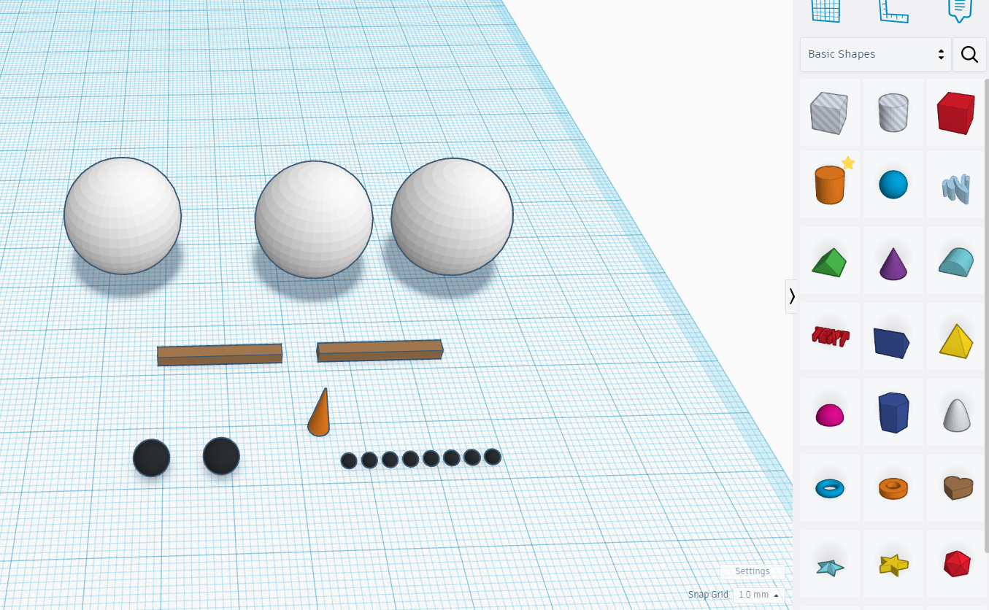Open the workplane Settings
Screen dimensions: 989x610
point(752,571)
